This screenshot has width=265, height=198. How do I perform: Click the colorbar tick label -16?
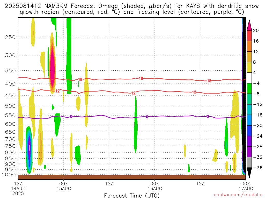pos(257,115)
